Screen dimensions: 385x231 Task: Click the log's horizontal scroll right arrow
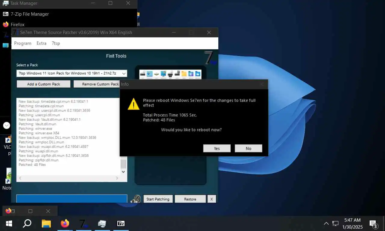[x=117, y=178]
